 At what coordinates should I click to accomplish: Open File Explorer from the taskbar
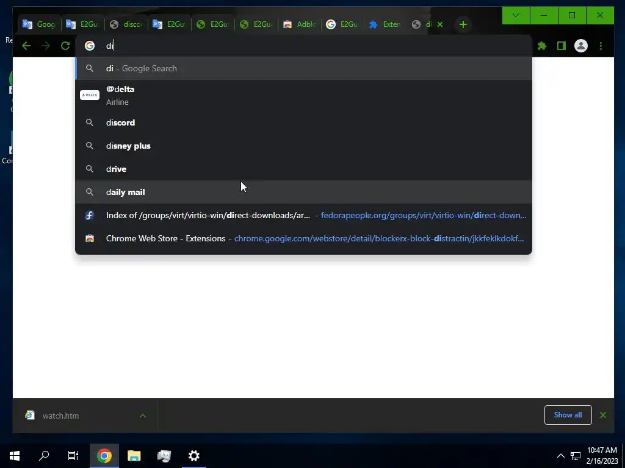tap(134, 456)
